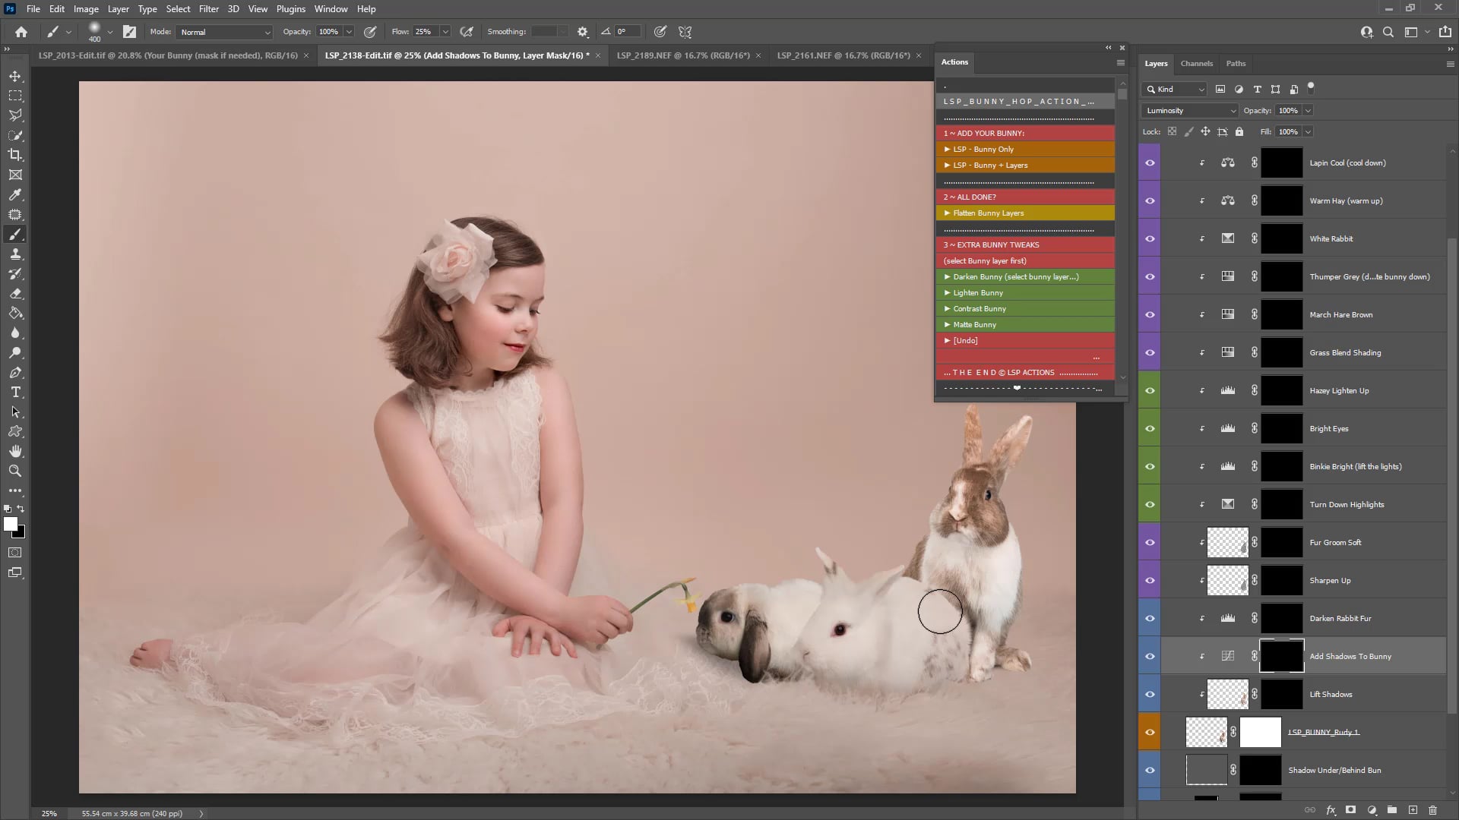
Task: Open the brush Mode dropdown
Action: pyautogui.click(x=224, y=32)
